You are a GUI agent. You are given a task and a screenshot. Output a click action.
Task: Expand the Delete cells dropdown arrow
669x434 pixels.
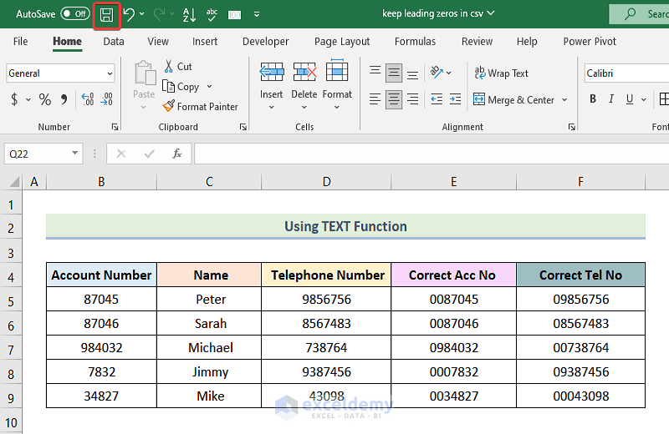304,108
